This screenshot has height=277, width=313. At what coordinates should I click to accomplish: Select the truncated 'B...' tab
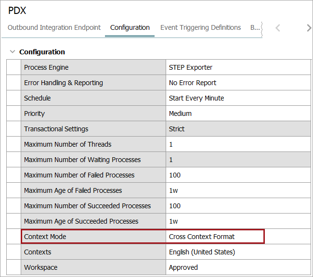(255, 27)
